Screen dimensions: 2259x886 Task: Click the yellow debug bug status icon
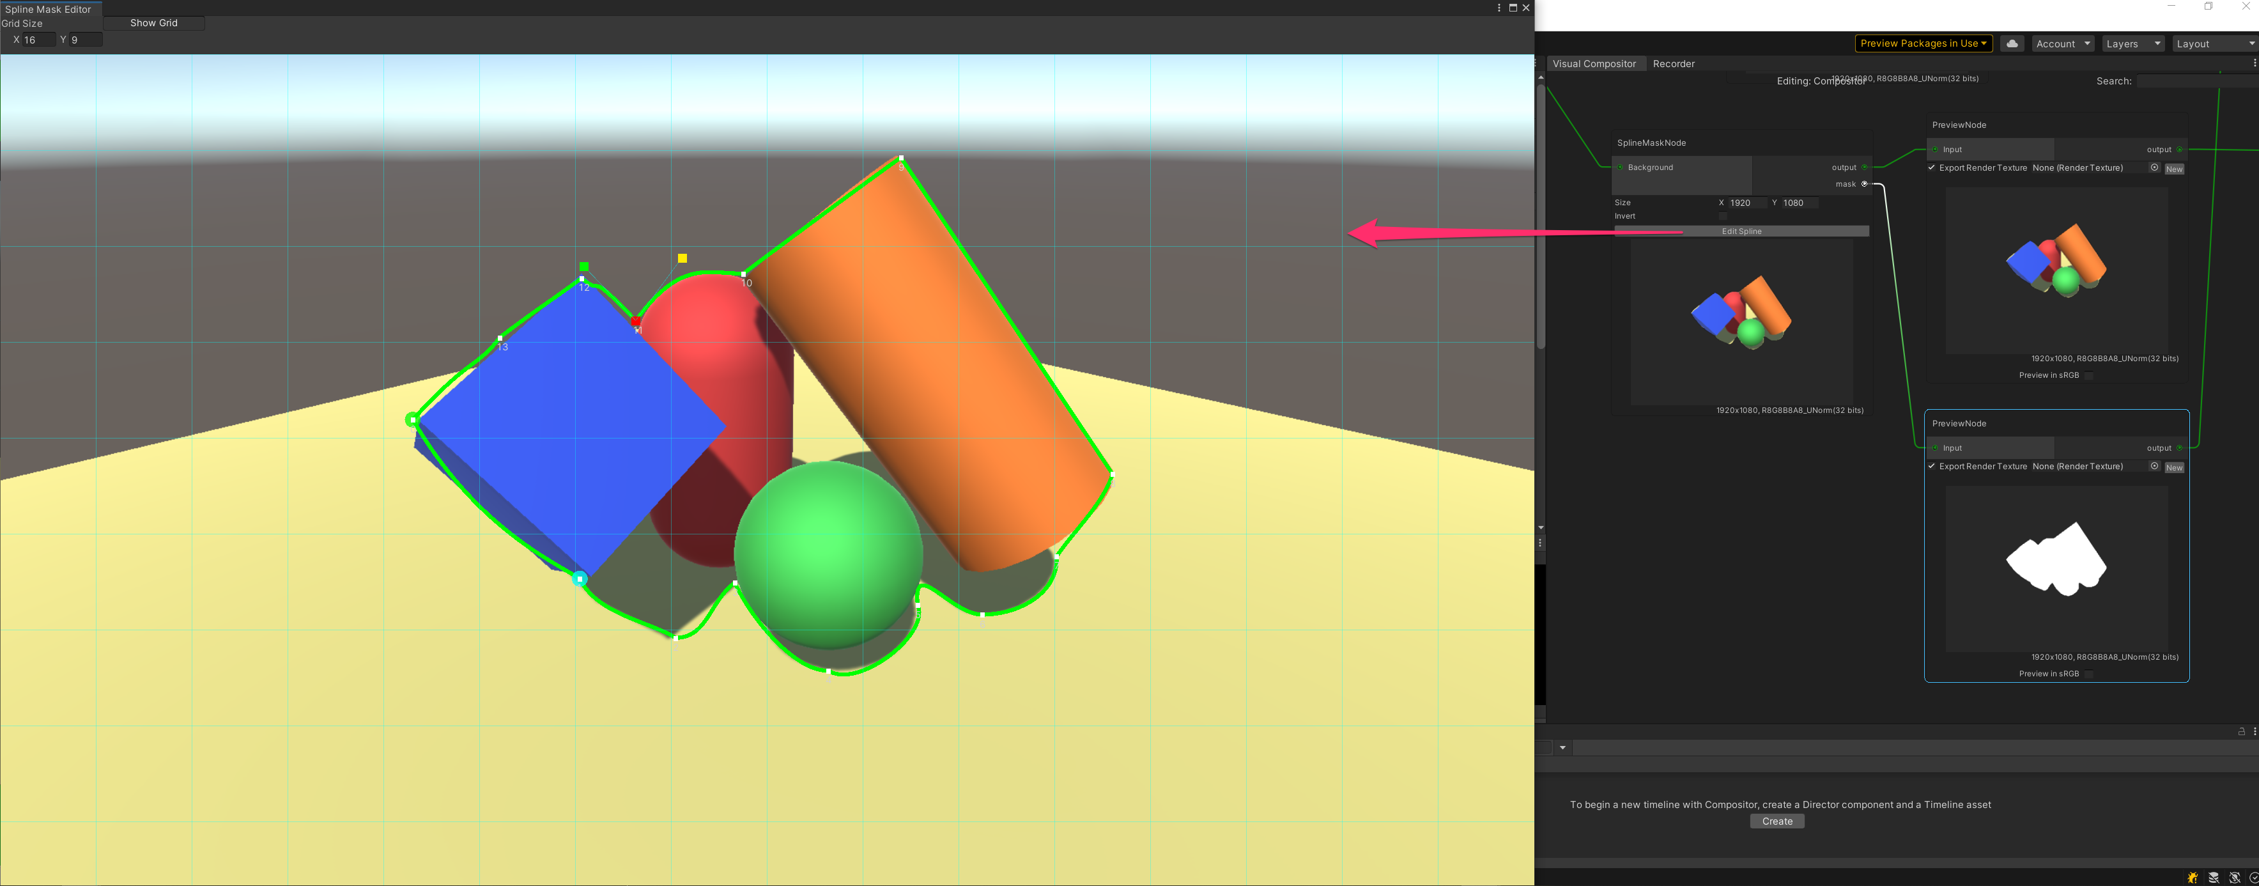(x=2193, y=877)
